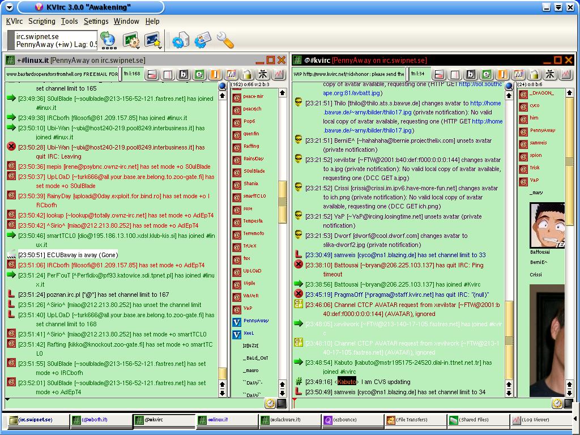The image size is (580, 435).
Task: Click the clock history icon in #linux.it window
Action: (x=270, y=403)
